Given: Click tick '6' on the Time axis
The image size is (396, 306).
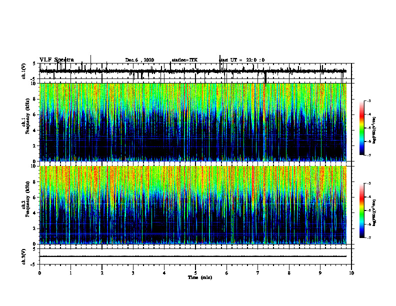Looking at the screenshot, I should (x=227, y=273).
